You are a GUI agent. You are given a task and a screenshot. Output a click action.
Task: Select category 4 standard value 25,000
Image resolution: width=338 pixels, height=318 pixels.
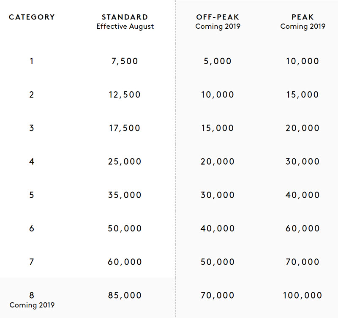(x=125, y=161)
